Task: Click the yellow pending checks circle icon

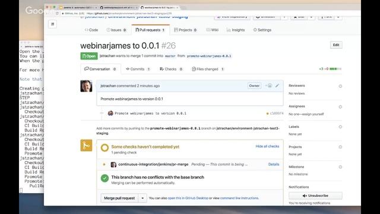Action: [x=104, y=147]
